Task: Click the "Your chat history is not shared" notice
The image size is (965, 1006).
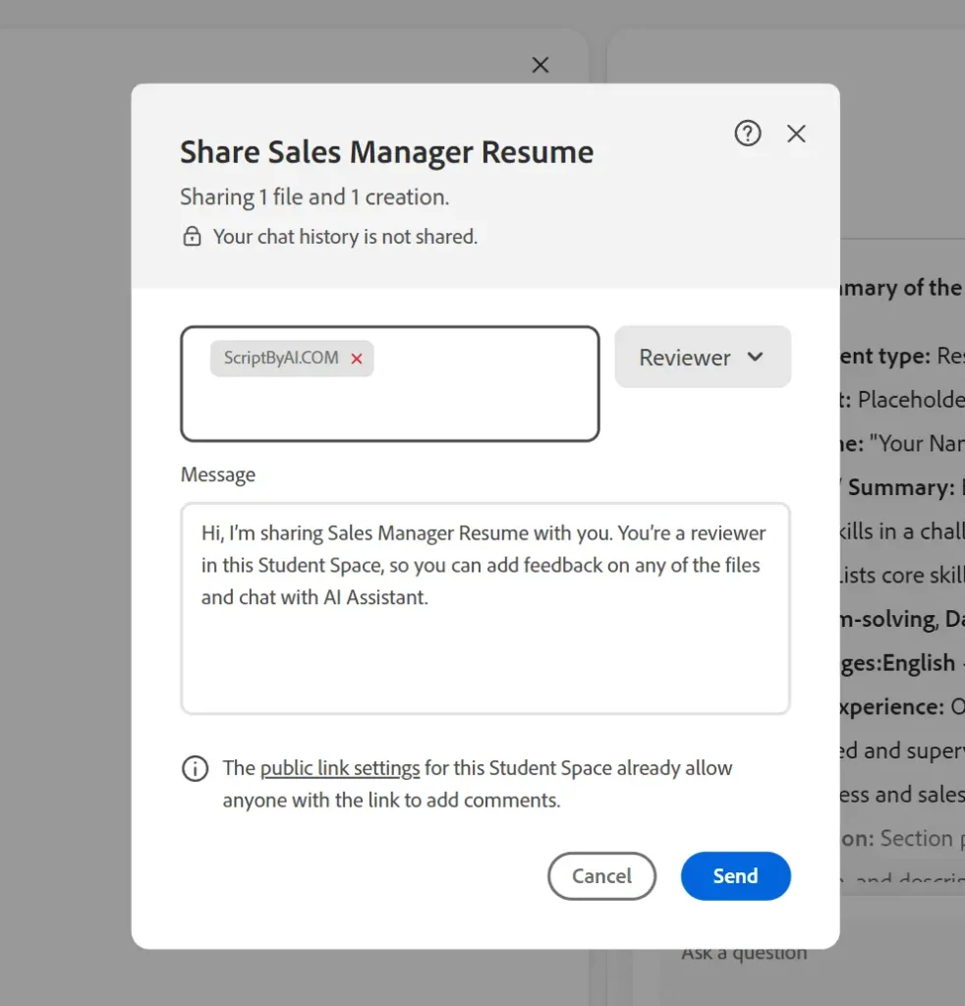Action: (x=345, y=237)
